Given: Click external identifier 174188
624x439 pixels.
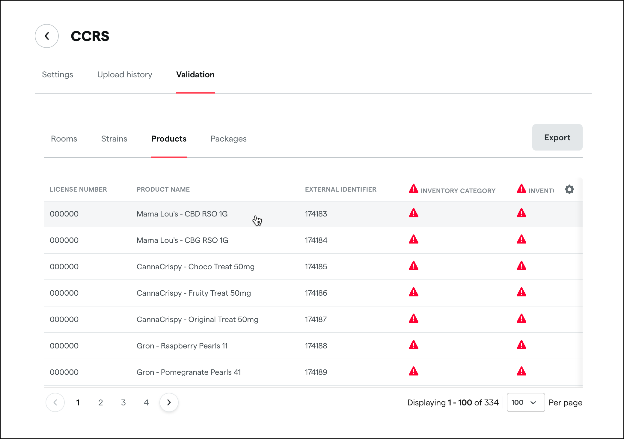Looking at the screenshot, I should click(316, 346).
